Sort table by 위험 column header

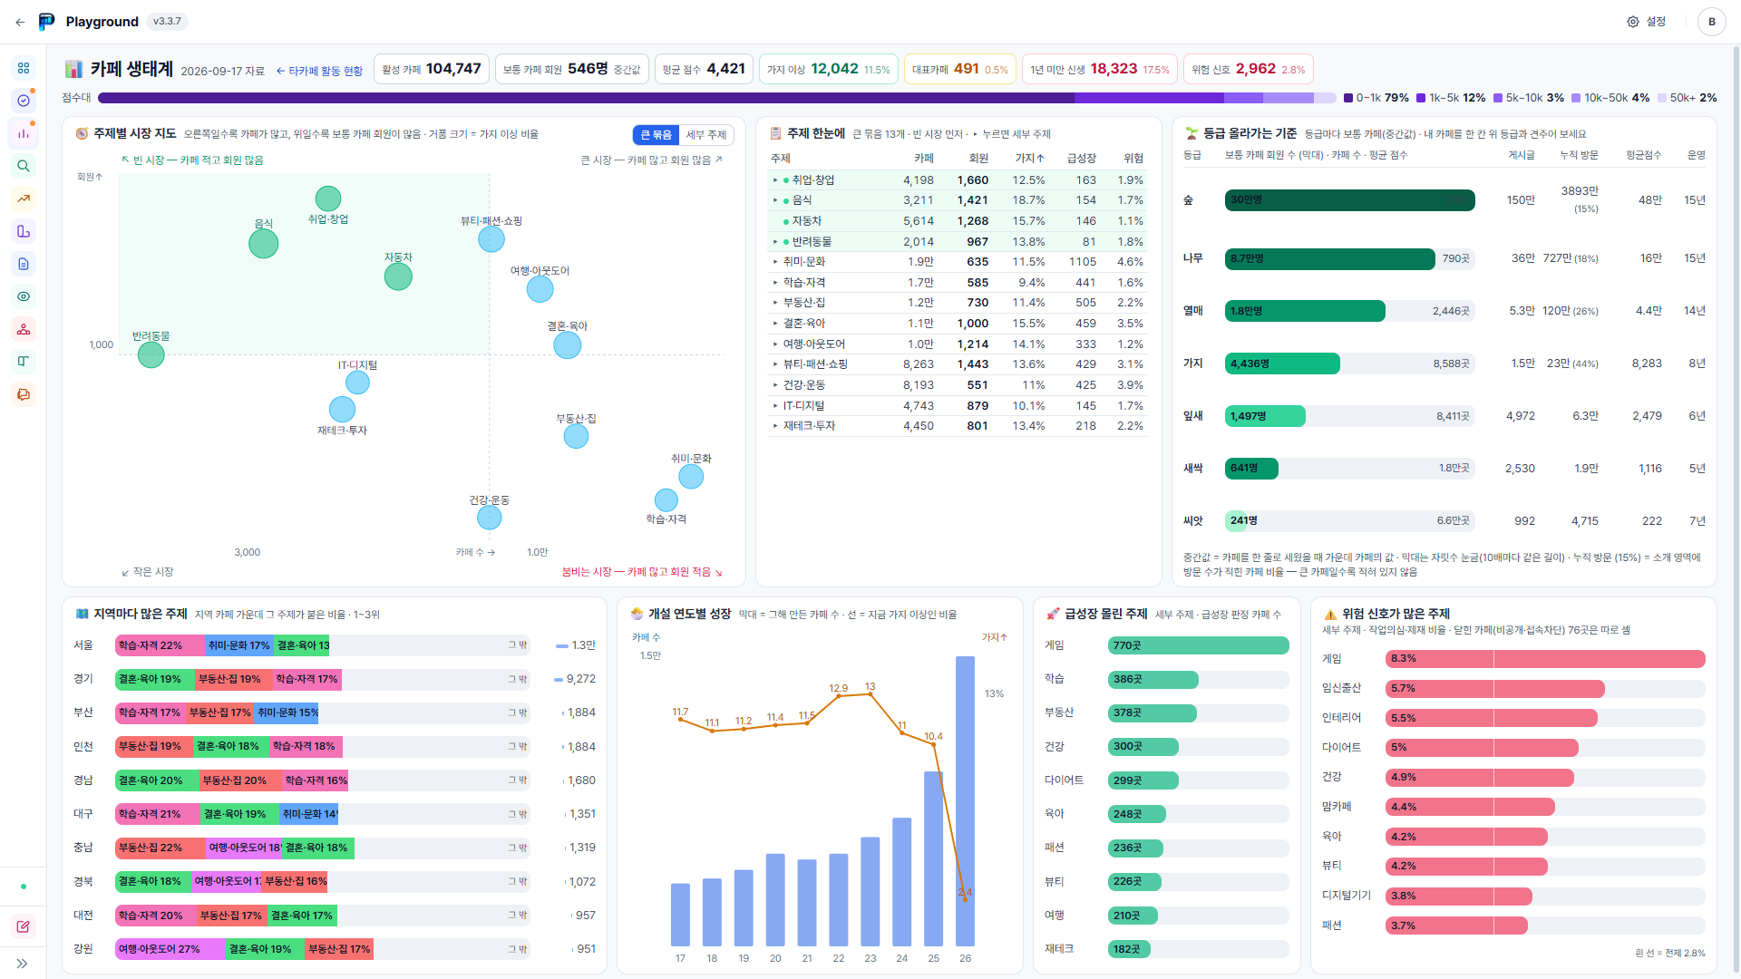tap(1133, 159)
